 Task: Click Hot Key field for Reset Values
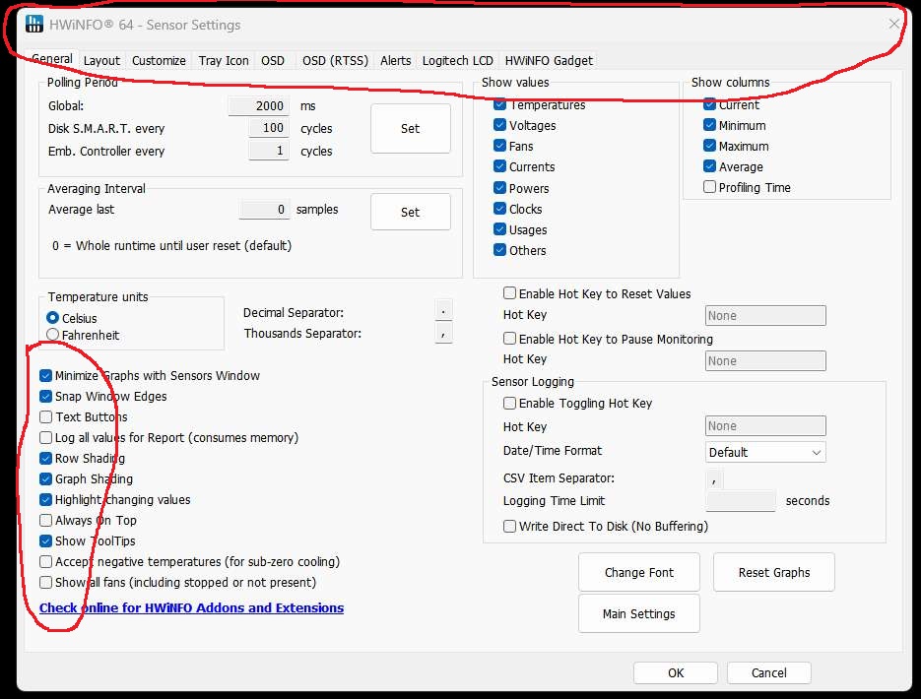click(x=765, y=316)
